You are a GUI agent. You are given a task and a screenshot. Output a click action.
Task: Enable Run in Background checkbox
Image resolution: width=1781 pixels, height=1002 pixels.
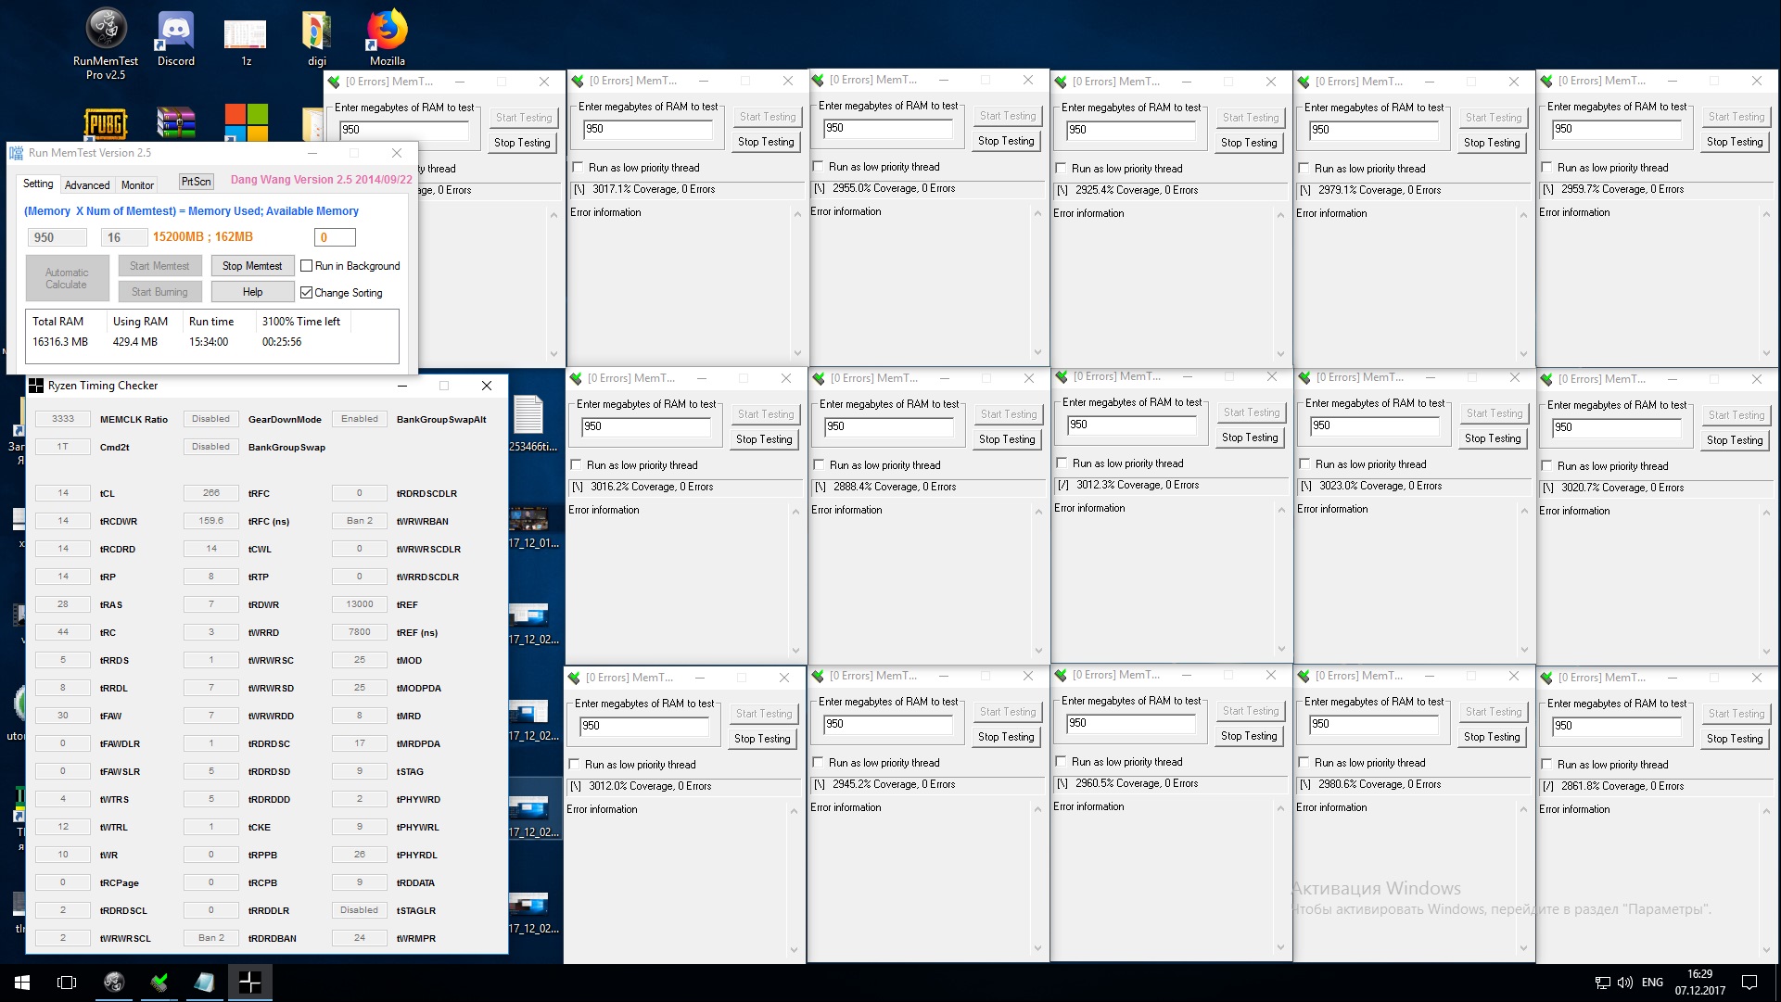(307, 266)
